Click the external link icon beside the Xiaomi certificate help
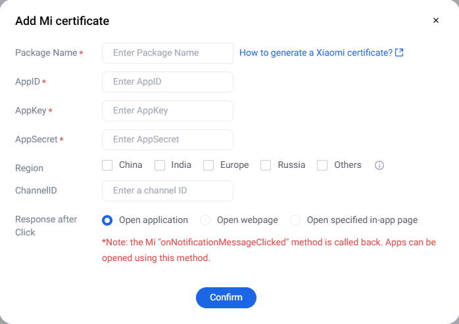459x324 pixels. click(x=399, y=52)
